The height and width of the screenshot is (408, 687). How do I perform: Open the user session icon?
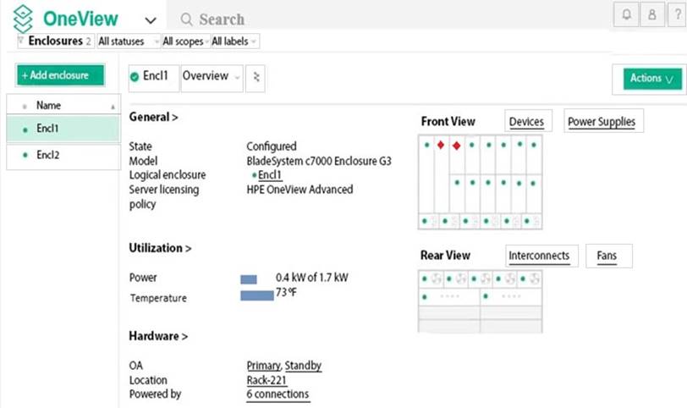click(651, 15)
